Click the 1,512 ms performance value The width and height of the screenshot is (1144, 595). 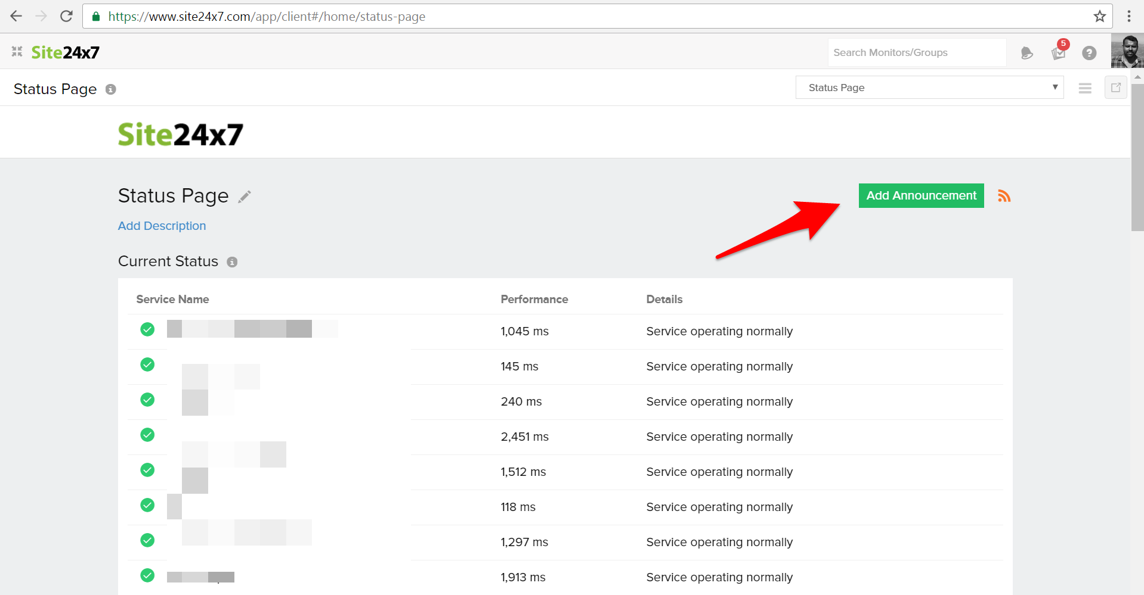tap(523, 472)
